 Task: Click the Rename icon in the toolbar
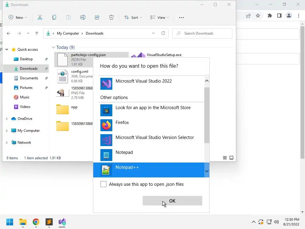tap(83, 18)
